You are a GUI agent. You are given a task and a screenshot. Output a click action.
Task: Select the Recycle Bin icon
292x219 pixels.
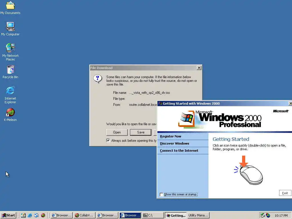tap(10, 72)
